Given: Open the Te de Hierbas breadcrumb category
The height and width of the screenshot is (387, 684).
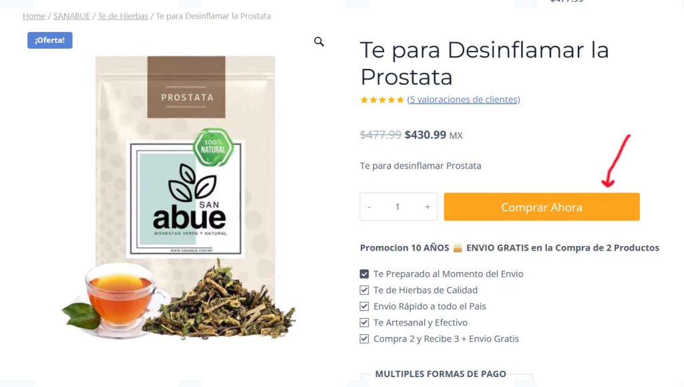Looking at the screenshot, I should click(123, 16).
